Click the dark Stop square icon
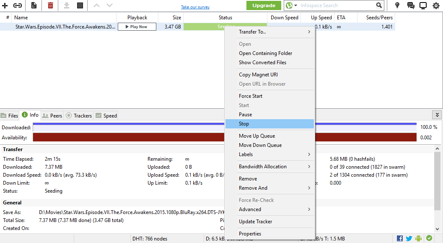This screenshot has height=243, width=443. pos(80,5)
